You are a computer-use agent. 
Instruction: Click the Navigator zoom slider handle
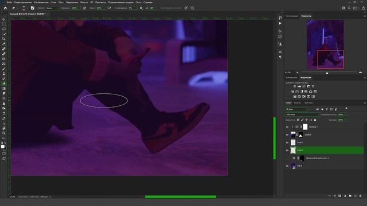[x=327, y=73]
